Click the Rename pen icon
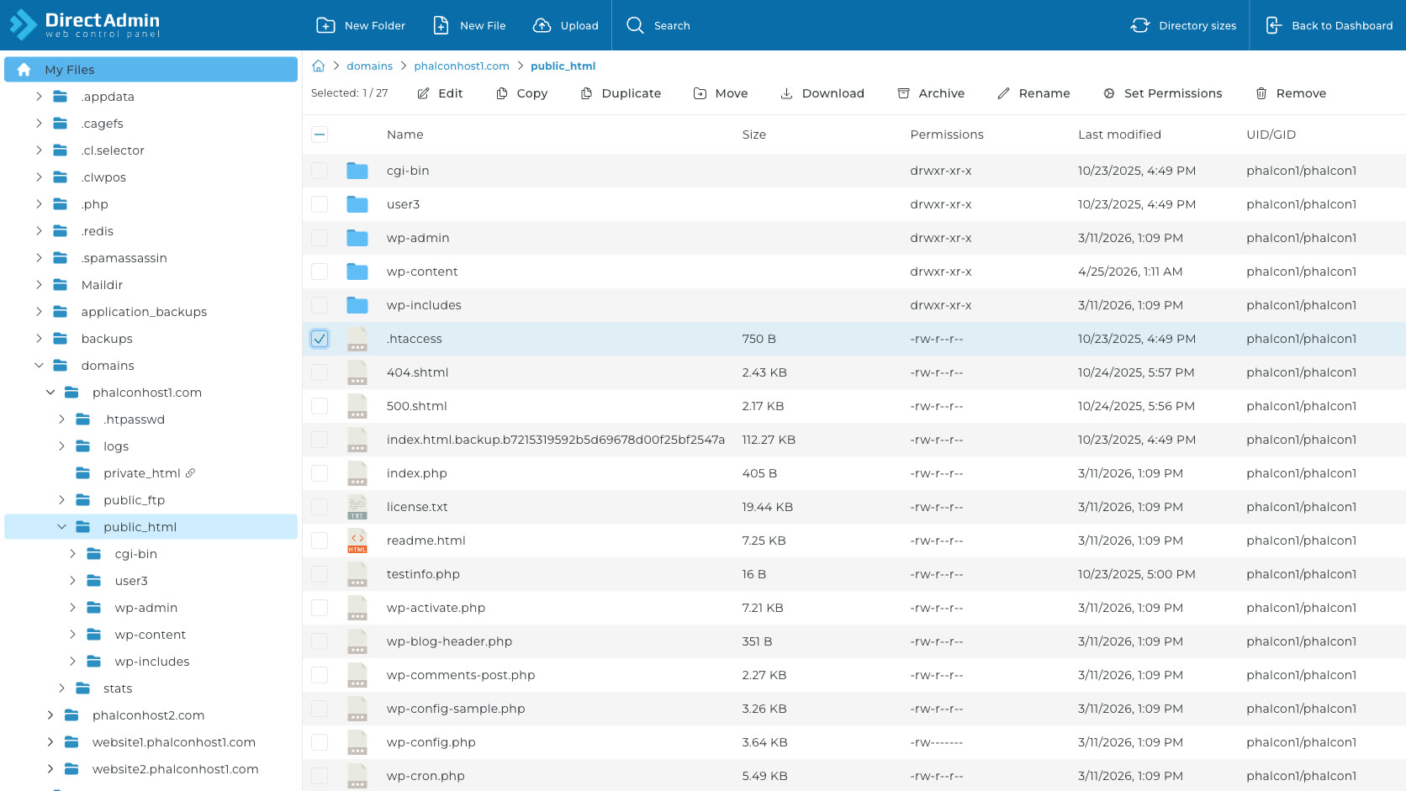 point(1004,93)
